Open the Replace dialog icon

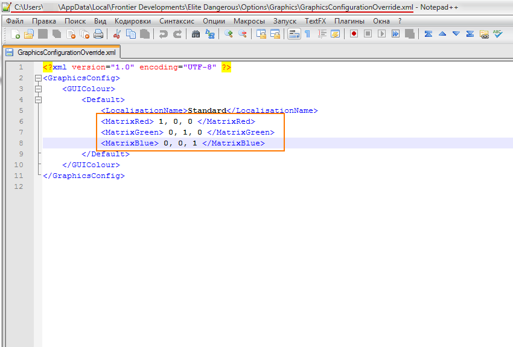209,34
